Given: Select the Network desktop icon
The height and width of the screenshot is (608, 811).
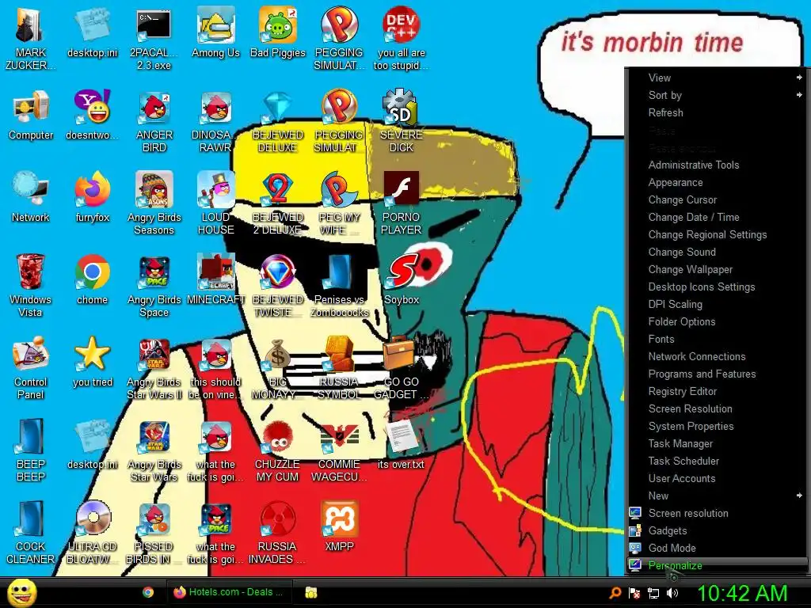Looking at the screenshot, I should (31, 197).
